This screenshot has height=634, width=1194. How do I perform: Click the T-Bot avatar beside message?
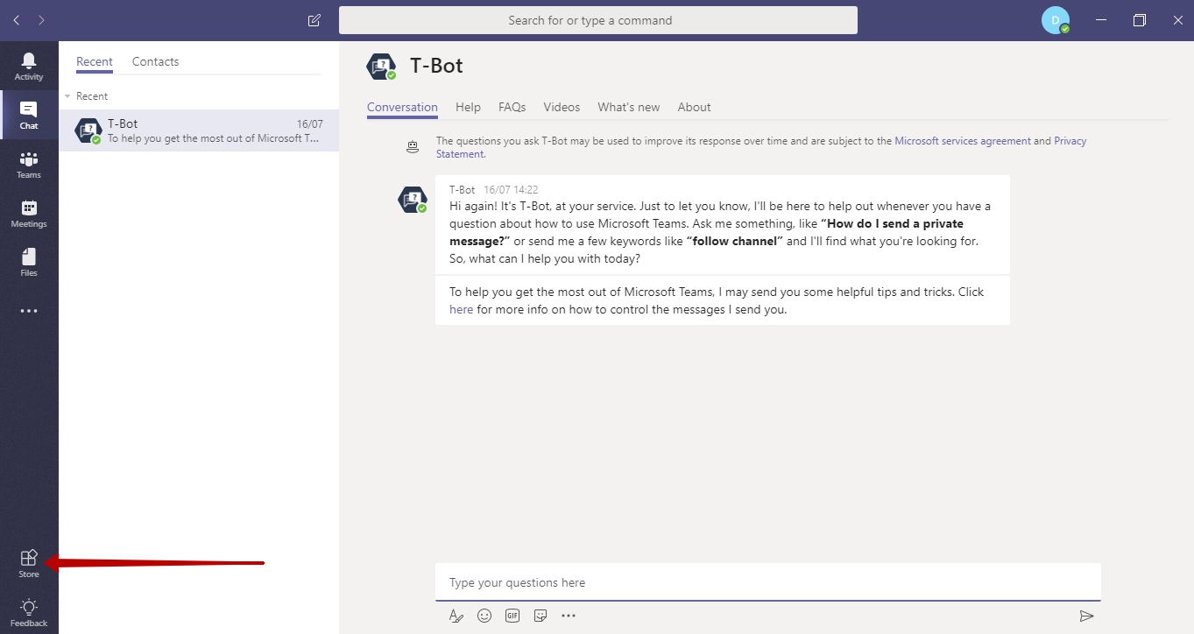413,200
